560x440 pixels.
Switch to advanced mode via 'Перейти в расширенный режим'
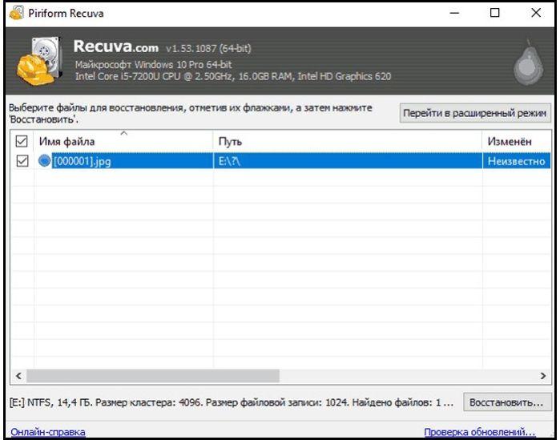pyautogui.click(x=475, y=113)
